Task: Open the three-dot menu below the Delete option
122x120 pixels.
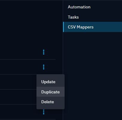Action: 44,112
